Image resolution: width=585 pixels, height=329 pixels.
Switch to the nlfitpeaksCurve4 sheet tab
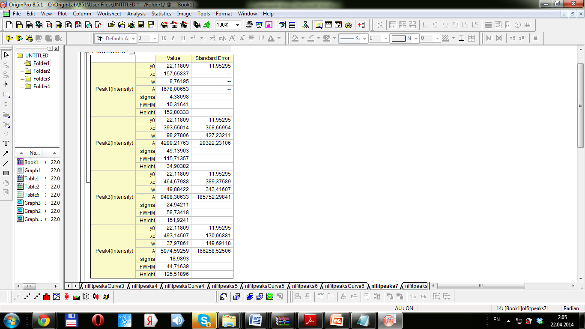[x=184, y=286]
